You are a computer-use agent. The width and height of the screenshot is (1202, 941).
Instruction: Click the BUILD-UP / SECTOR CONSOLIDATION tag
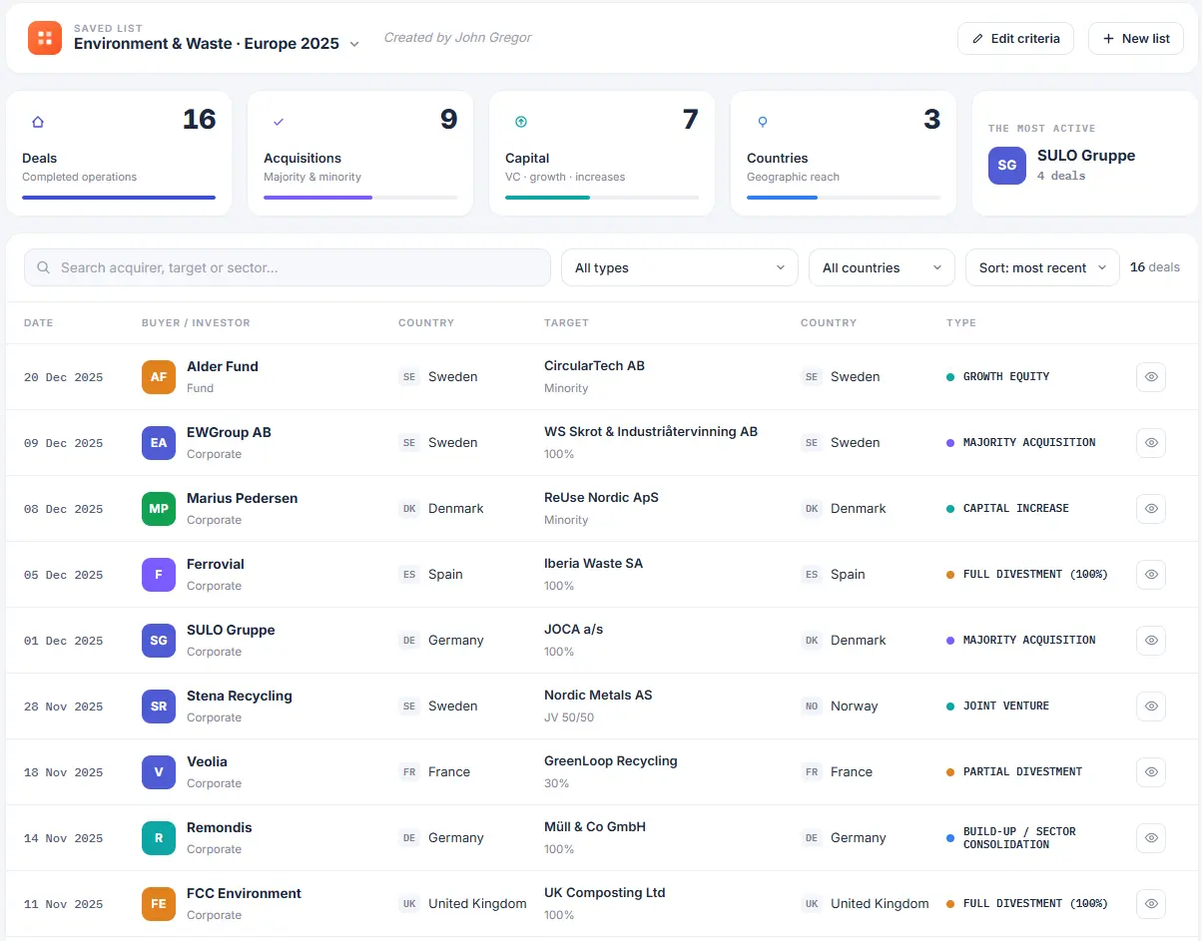[1011, 838]
